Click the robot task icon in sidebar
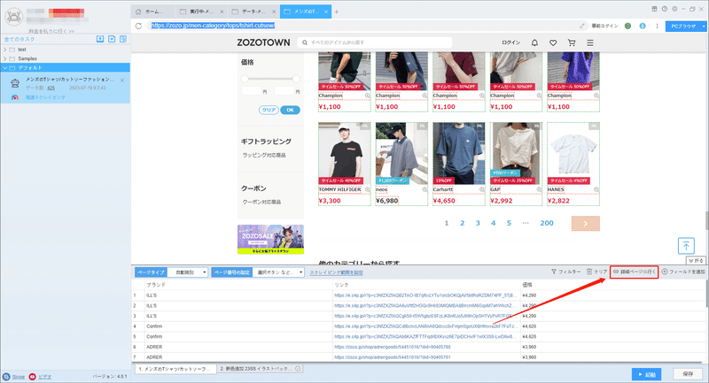709x383 pixels. tap(15, 83)
